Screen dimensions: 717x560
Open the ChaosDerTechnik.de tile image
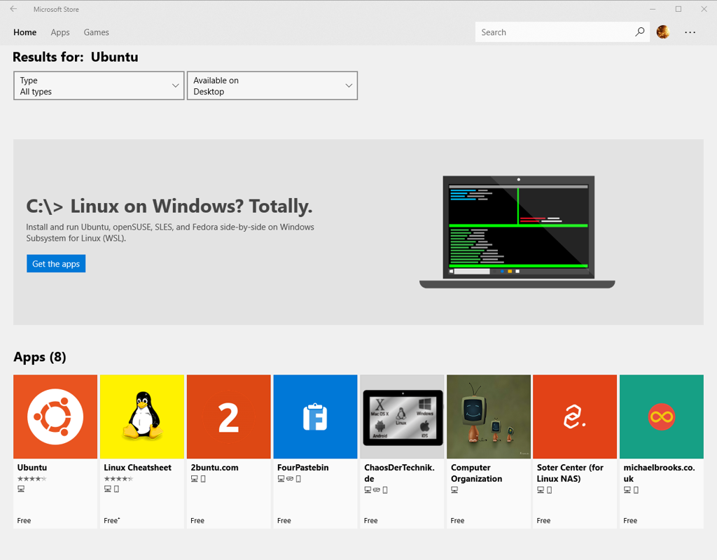[x=402, y=416]
